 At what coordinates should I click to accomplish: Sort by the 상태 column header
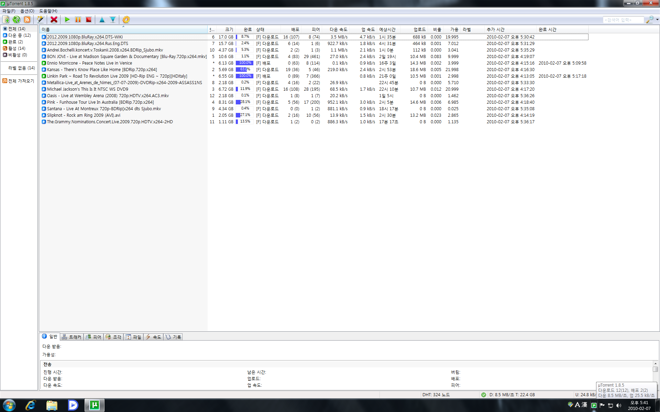(267, 30)
